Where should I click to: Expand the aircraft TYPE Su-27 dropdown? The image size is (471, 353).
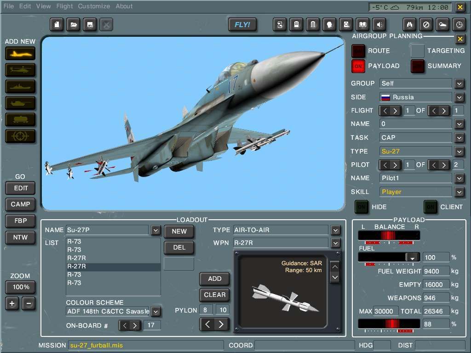[459, 151]
